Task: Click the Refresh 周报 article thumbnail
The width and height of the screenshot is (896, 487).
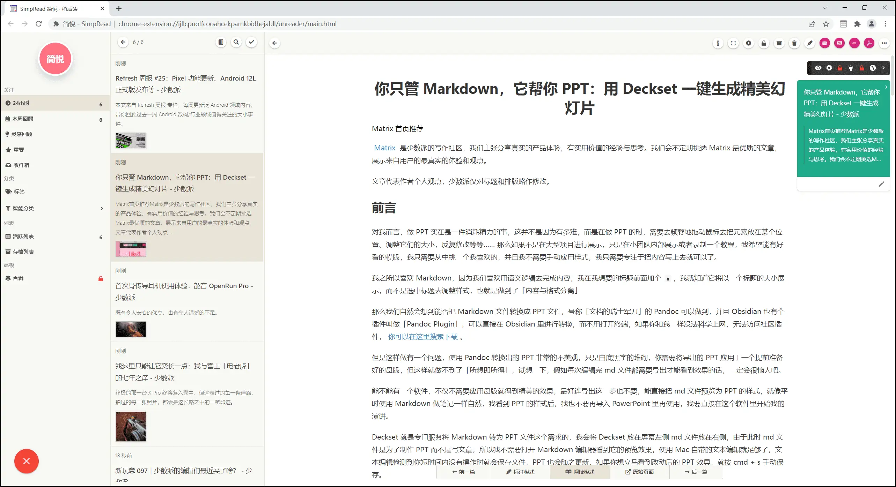Action: tap(131, 141)
